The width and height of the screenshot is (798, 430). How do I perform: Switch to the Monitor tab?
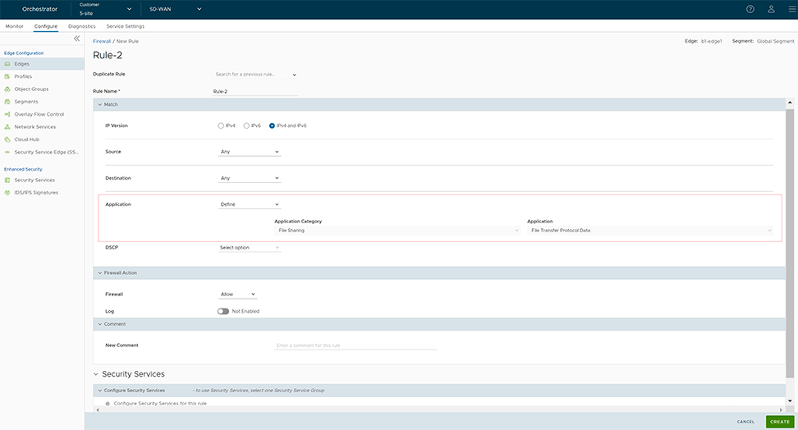pos(14,26)
